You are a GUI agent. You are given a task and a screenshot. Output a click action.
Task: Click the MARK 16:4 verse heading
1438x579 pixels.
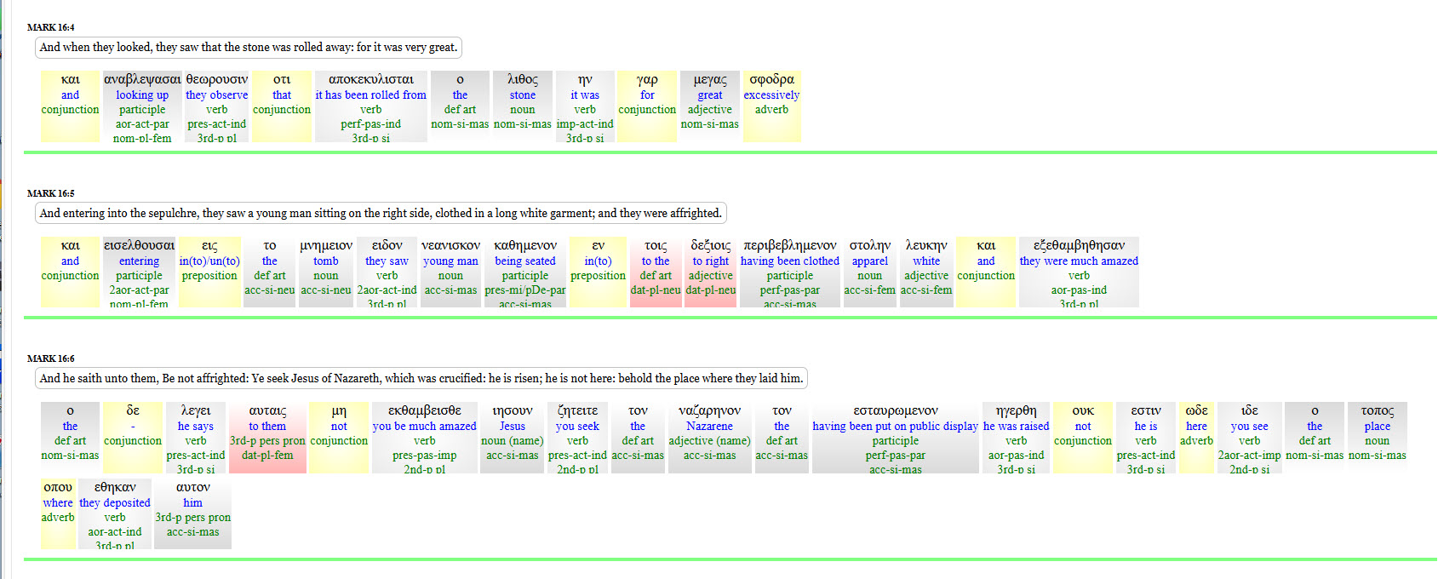coord(50,27)
